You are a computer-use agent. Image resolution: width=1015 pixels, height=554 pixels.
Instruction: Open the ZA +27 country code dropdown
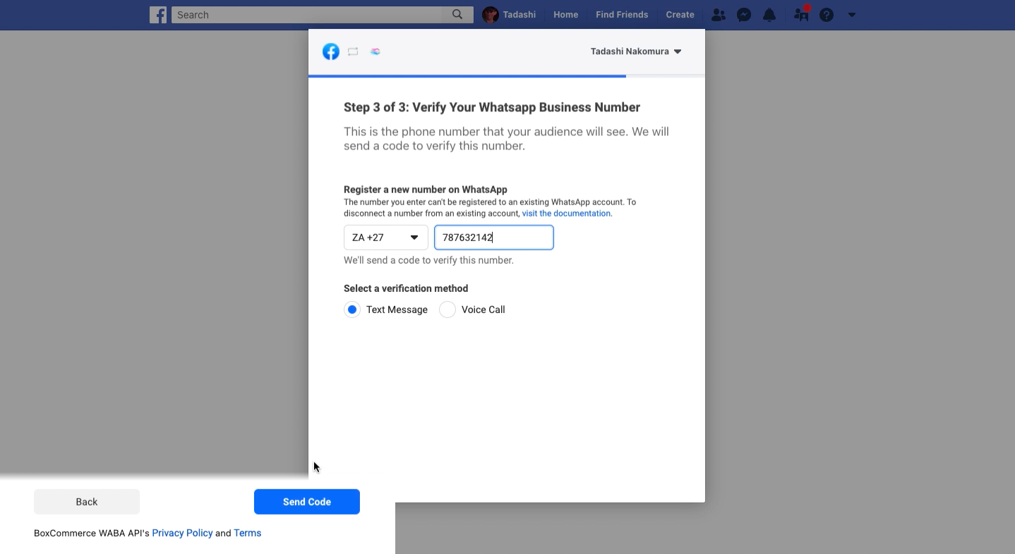[x=386, y=238]
